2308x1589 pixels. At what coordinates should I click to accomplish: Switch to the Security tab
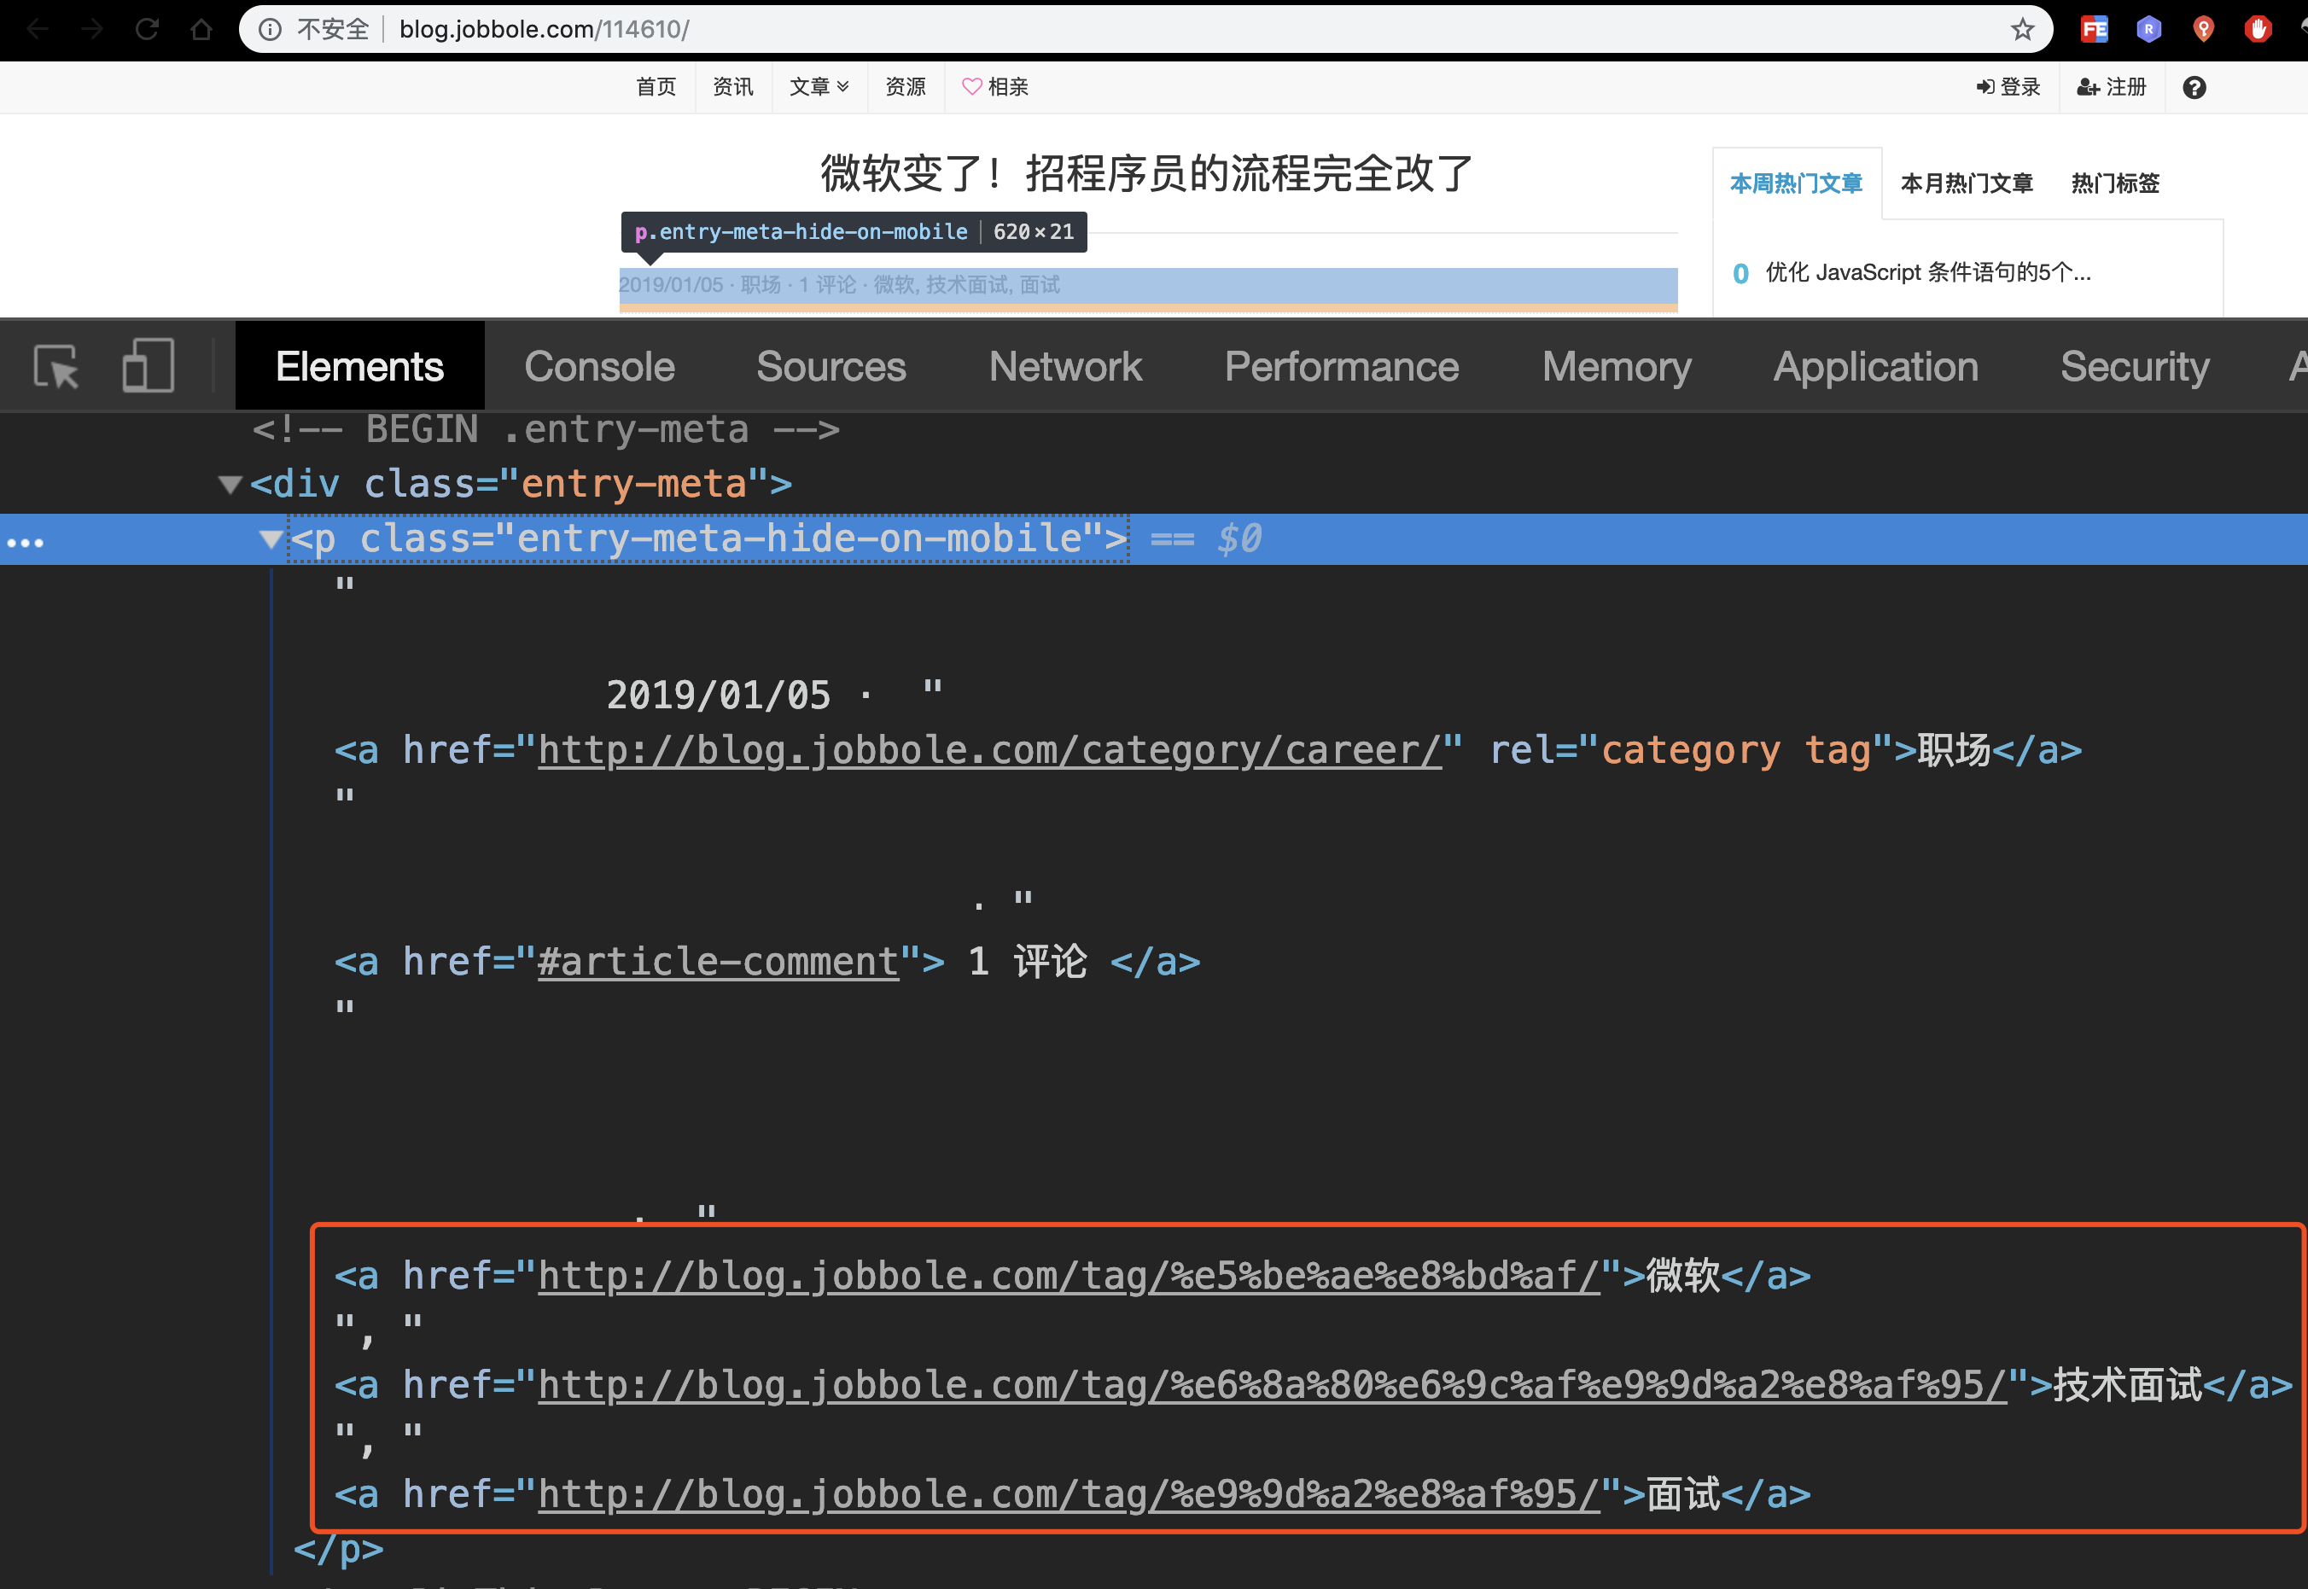coord(2135,366)
